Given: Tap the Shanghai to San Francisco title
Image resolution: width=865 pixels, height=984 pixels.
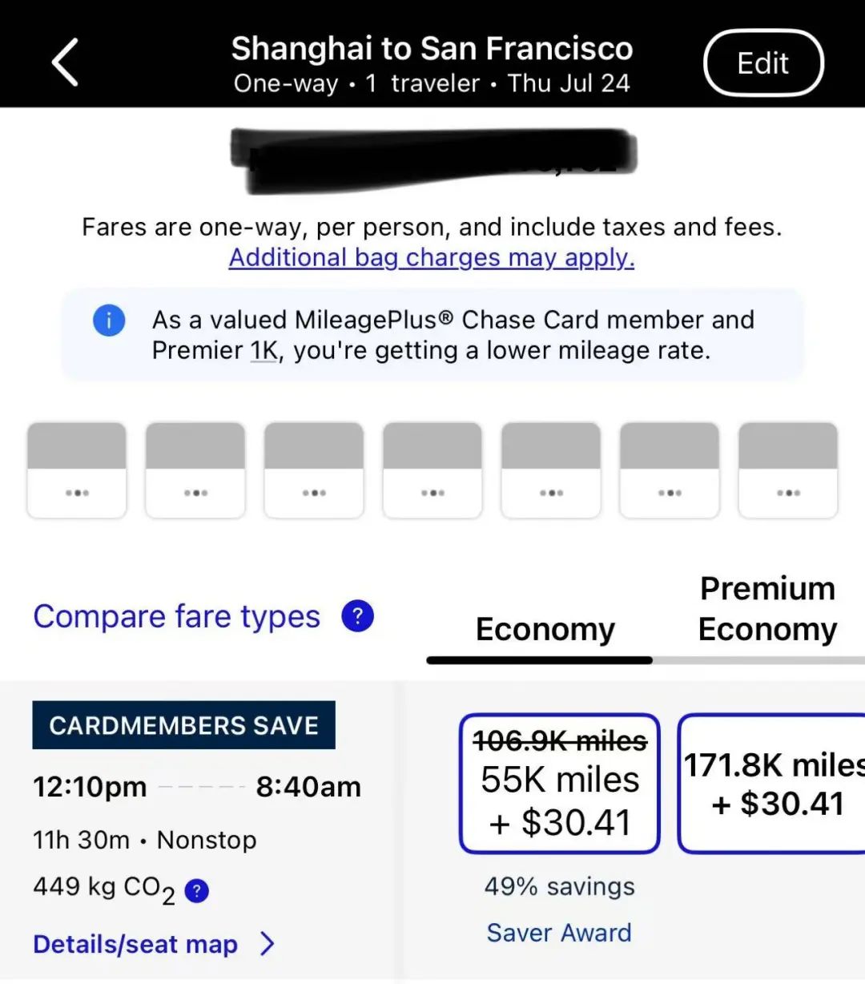Looking at the screenshot, I should pos(432,49).
